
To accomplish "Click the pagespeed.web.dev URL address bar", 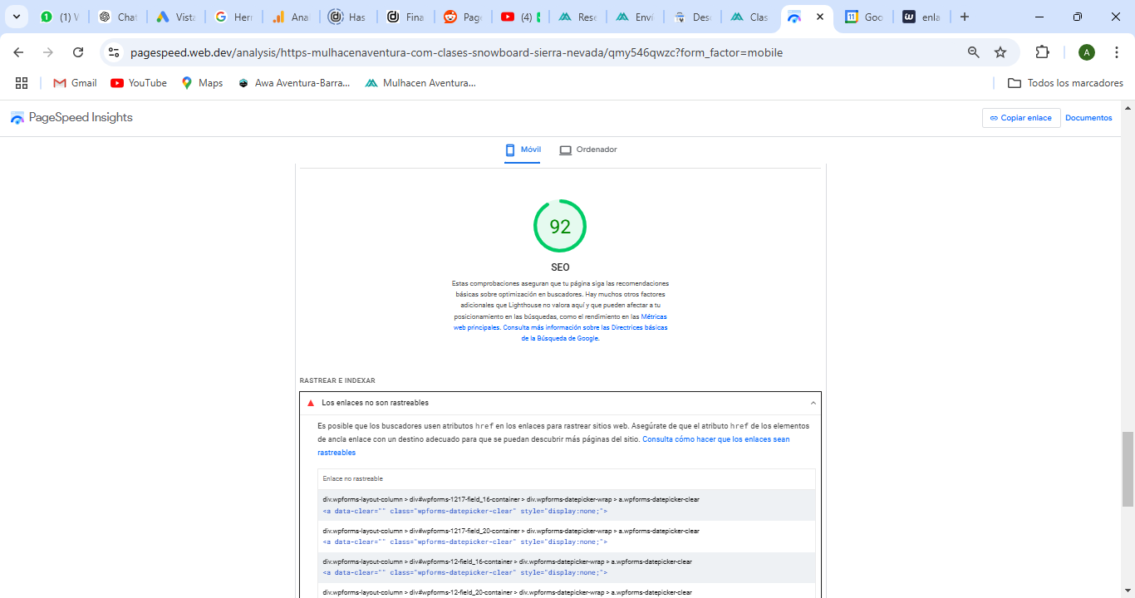I will tap(456, 52).
